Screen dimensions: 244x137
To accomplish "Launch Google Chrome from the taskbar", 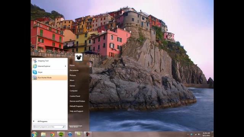I will click(x=52, y=134).
